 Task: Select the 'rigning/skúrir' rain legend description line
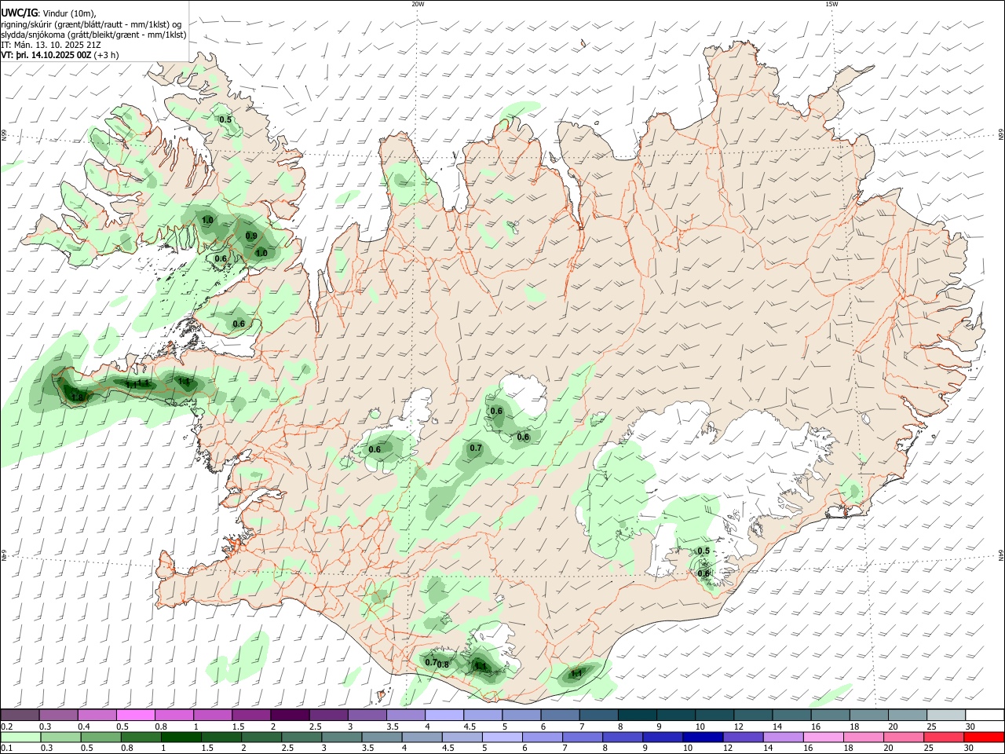(91, 24)
